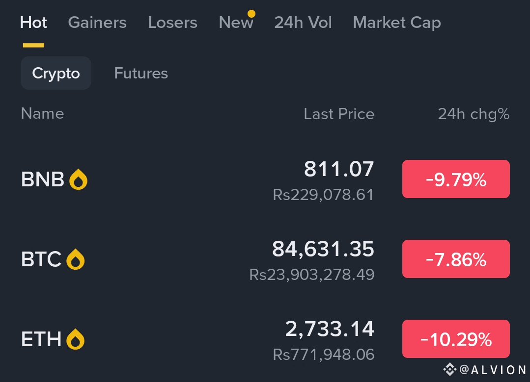Tap the BNB hot flame icon
The image size is (530, 382).
click(78, 179)
